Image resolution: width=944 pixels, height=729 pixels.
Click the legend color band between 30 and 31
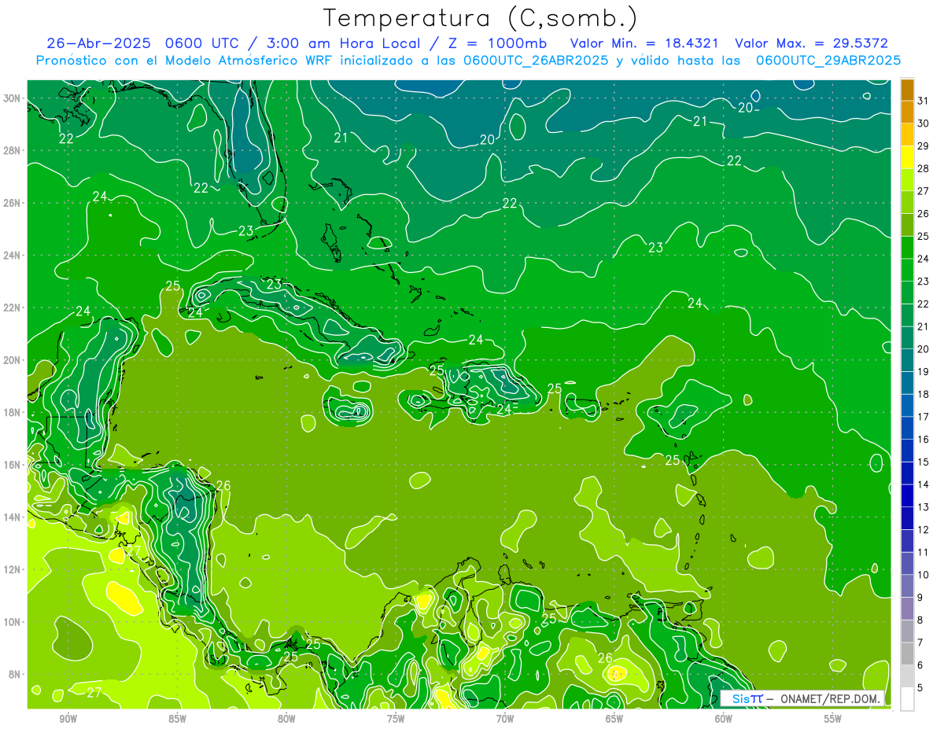[x=907, y=112]
